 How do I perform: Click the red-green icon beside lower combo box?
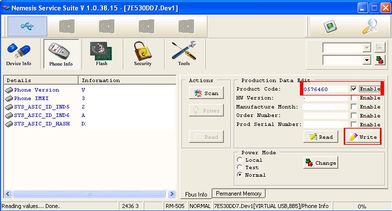pos(380,60)
